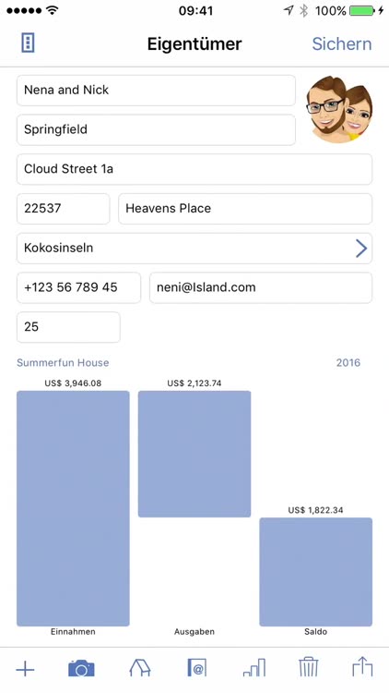Image resolution: width=389 pixels, height=693 pixels.
Task: Edit the phone number +123 56 789 45
Action: pyautogui.click(x=79, y=287)
